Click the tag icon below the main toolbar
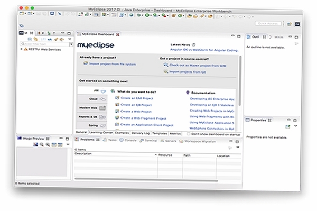Viewport: 317px width, 211px height. (x=22, y=25)
